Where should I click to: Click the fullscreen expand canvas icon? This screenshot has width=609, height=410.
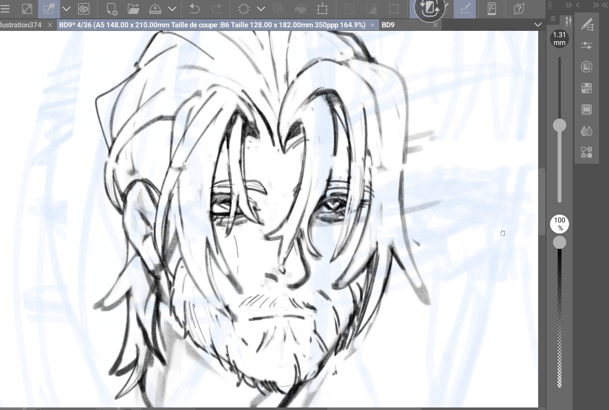(x=27, y=8)
